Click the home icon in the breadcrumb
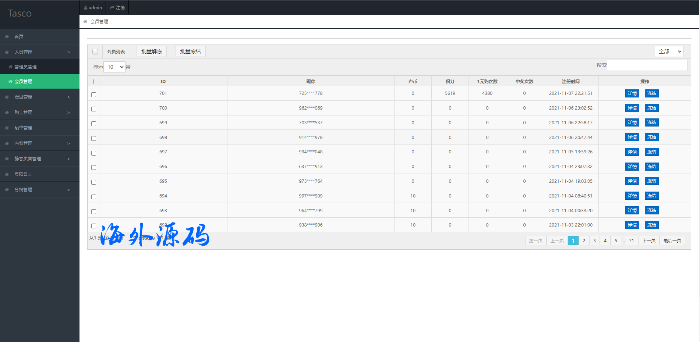The height and width of the screenshot is (342, 700). (85, 22)
